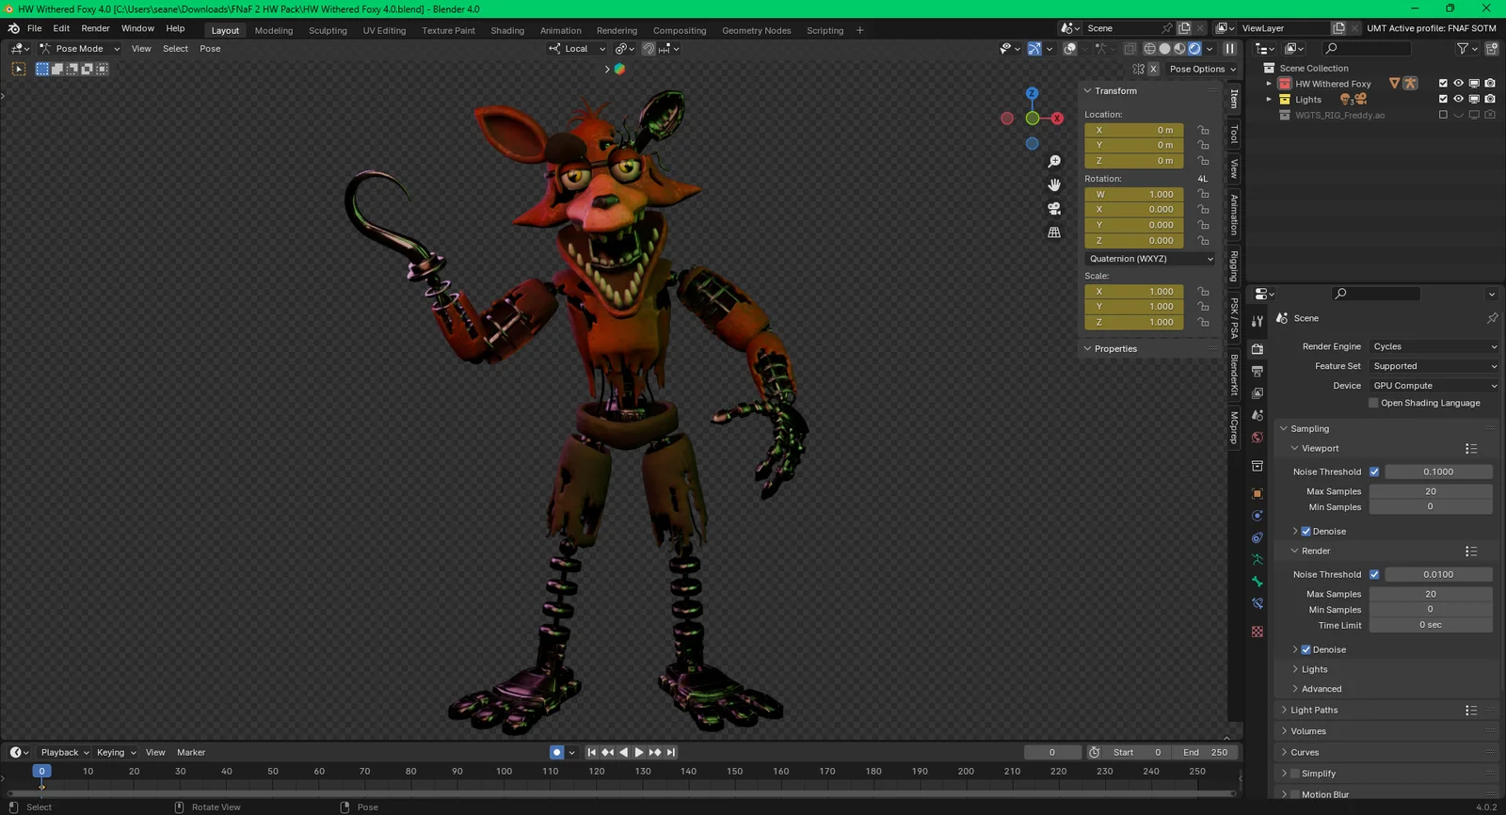This screenshot has height=815, width=1506.
Task: Toggle Viewport Noise Threshold checkbox
Action: tap(1374, 471)
